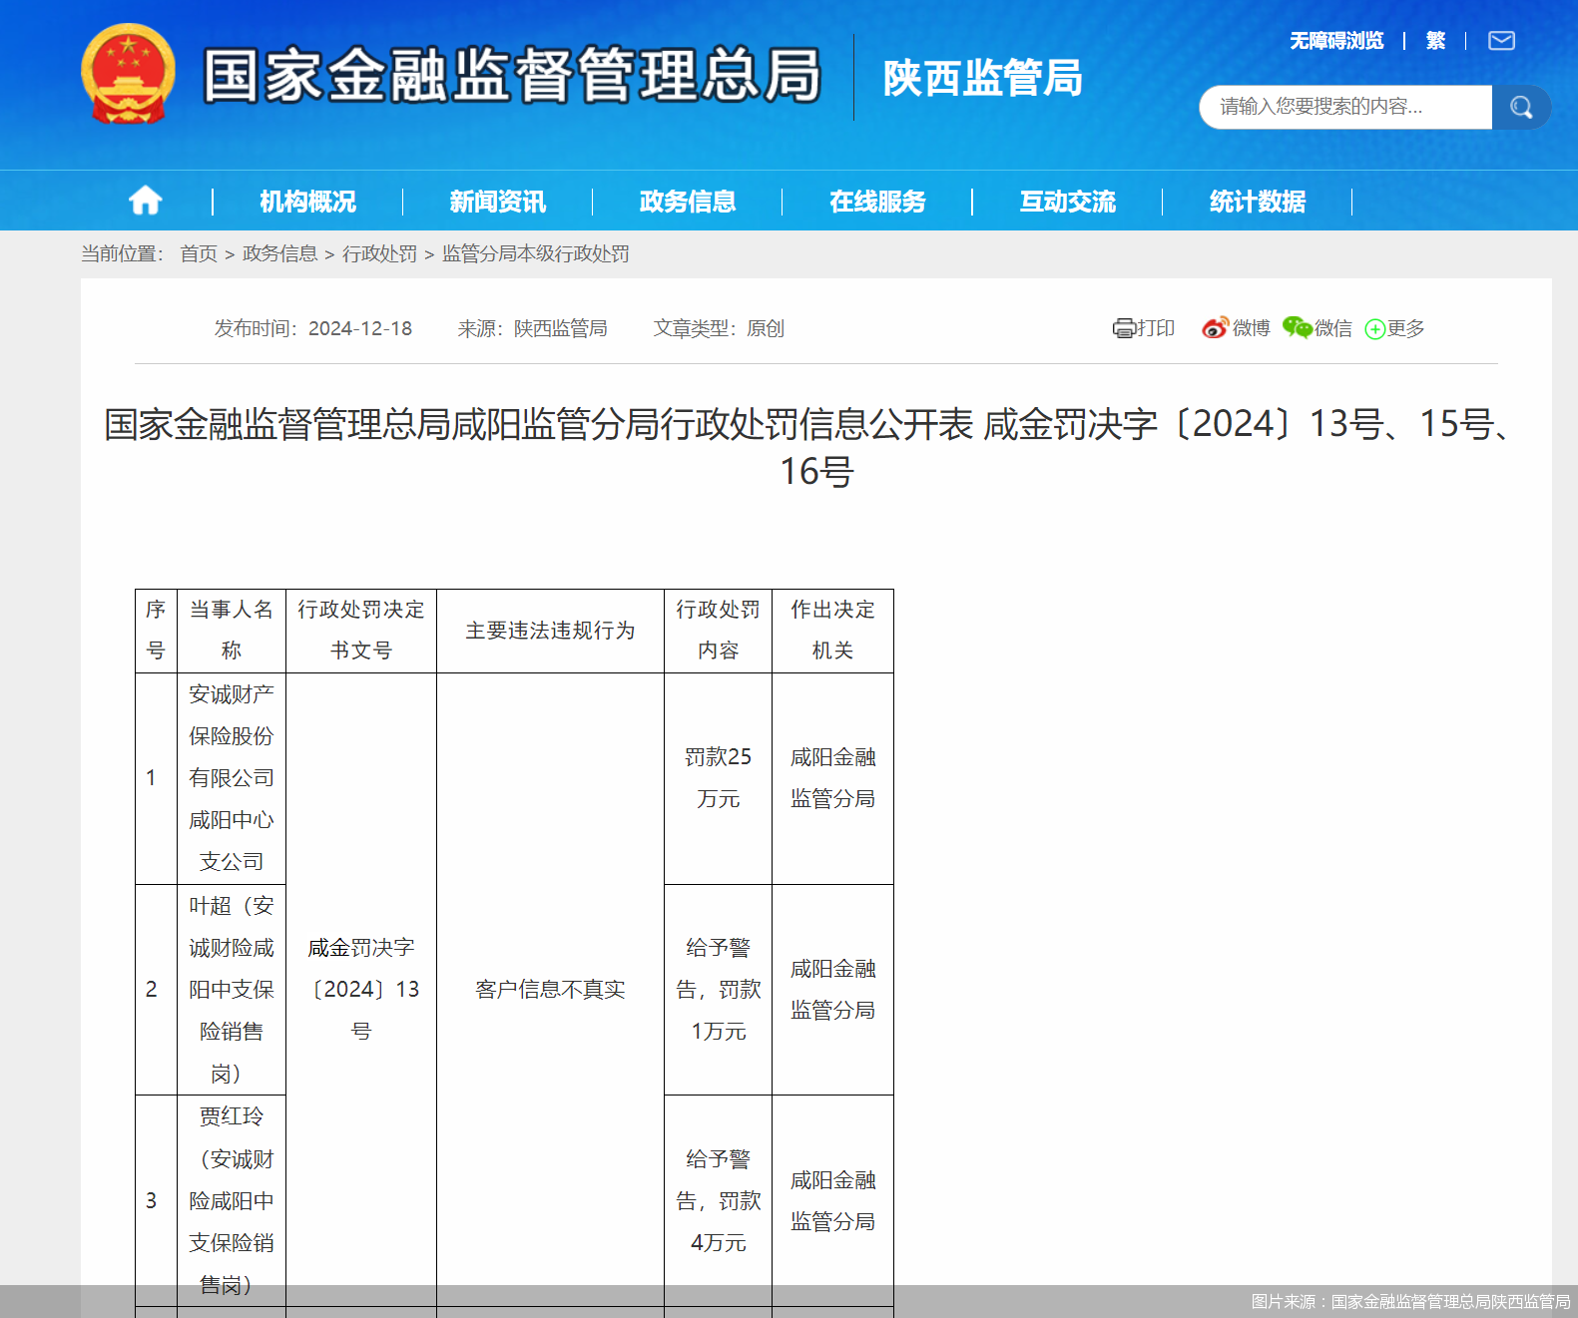
Task: Click the mail envelope icon
Action: 1501,41
